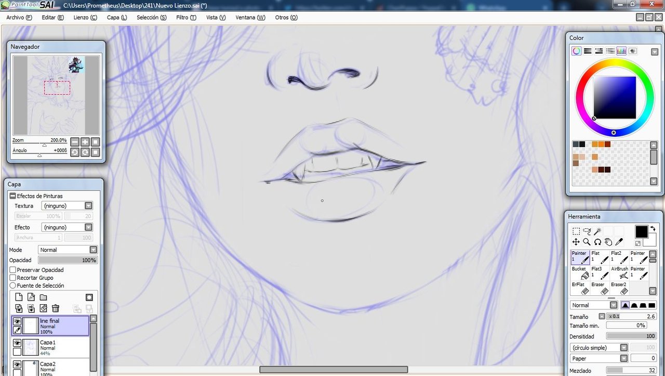The image size is (665, 376).
Task: Zoom in with Navigator plus button
Action: [x=85, y=141]
